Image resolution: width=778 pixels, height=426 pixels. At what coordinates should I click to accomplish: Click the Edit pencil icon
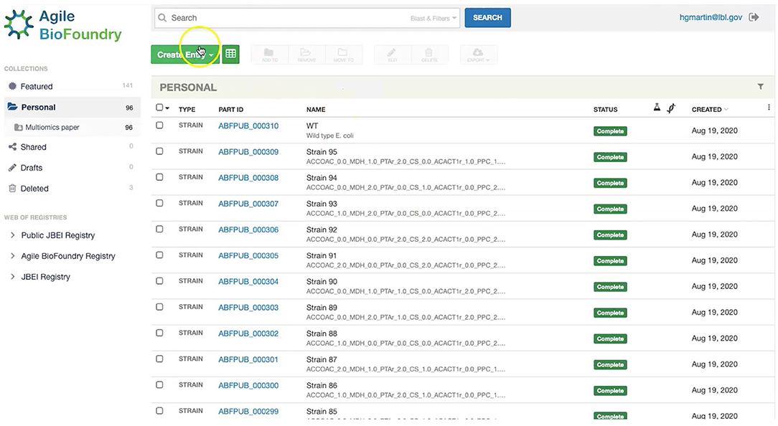[x=392, y=55]
